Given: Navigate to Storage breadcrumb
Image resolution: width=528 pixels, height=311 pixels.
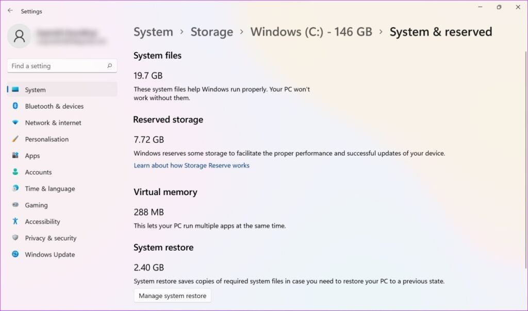Looking at the screenshot, I should click(x=212, y=32).
